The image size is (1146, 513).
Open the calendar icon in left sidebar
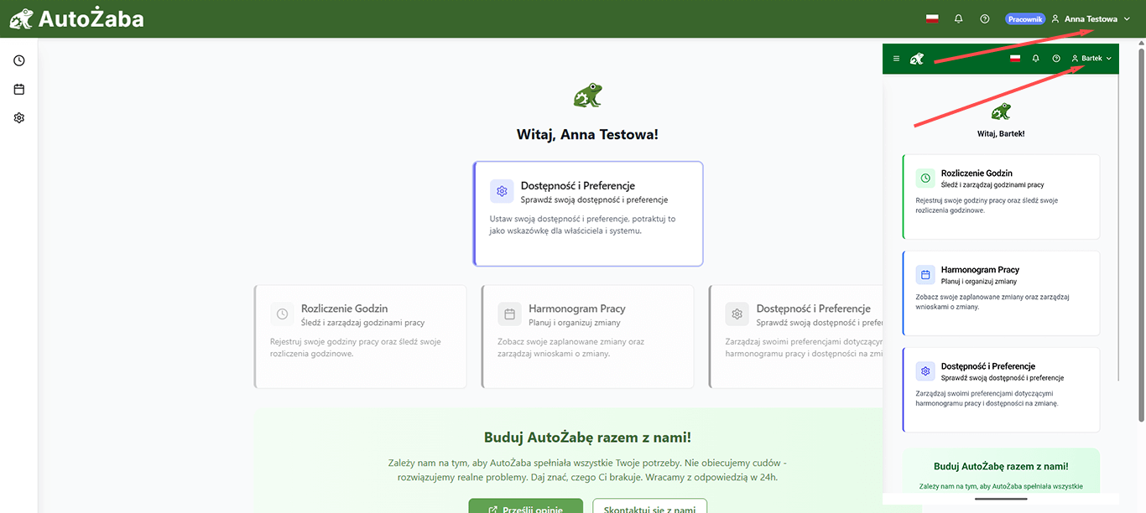(x=19, y=89)
